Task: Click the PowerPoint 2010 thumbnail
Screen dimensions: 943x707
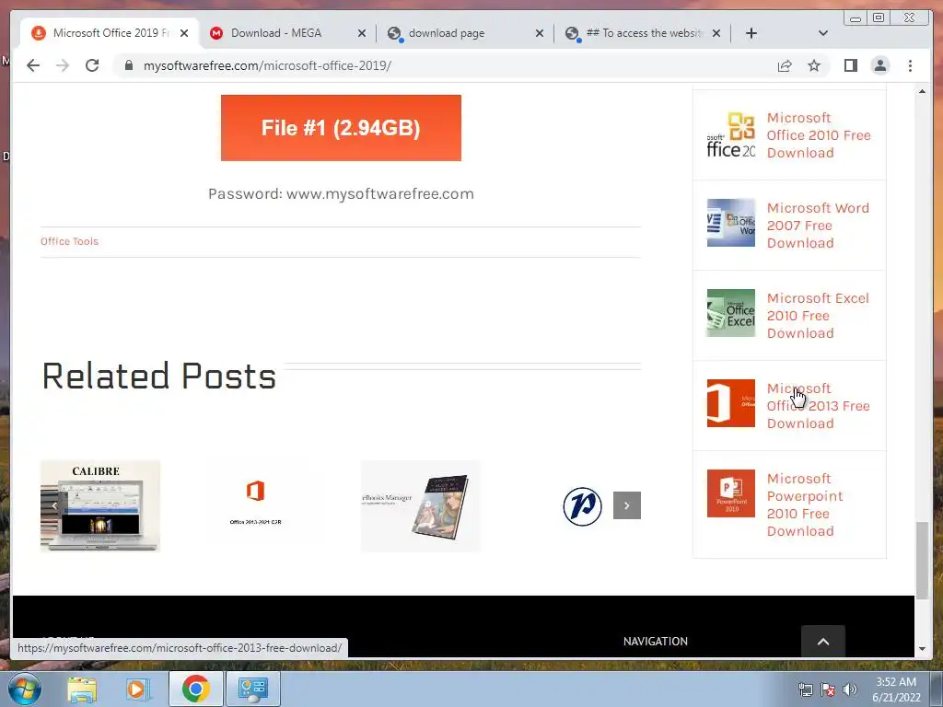Action: click(x=730, y=493)
